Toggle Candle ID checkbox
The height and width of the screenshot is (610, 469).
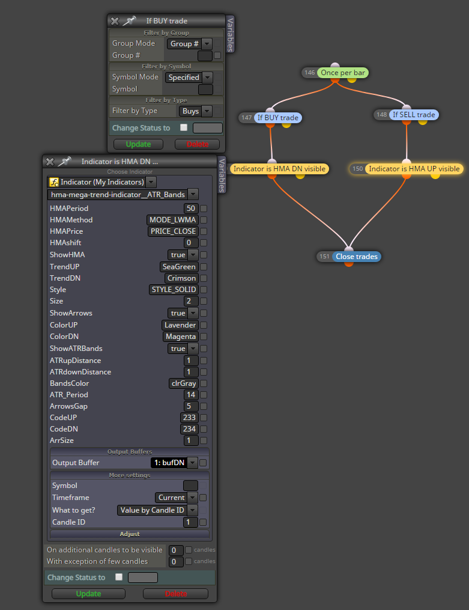[203, 522]
